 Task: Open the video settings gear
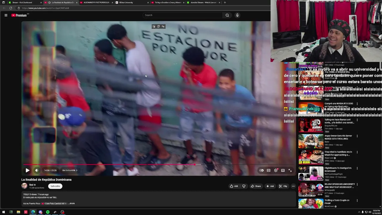276,171
